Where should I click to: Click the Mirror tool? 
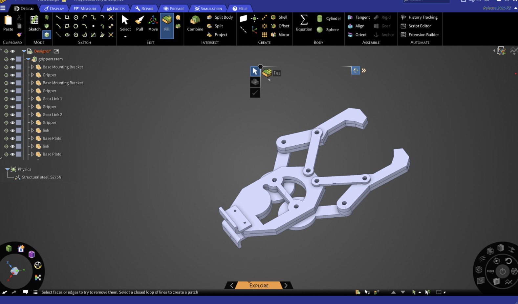[280, 34]
